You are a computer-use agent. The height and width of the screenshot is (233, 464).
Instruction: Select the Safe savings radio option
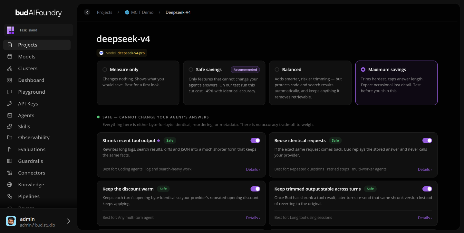tap(191, 70)
